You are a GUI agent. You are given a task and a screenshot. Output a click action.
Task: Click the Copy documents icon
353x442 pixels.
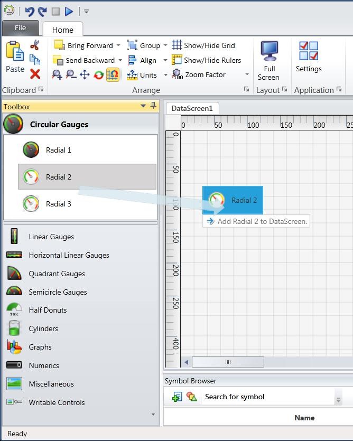[35, 60]
